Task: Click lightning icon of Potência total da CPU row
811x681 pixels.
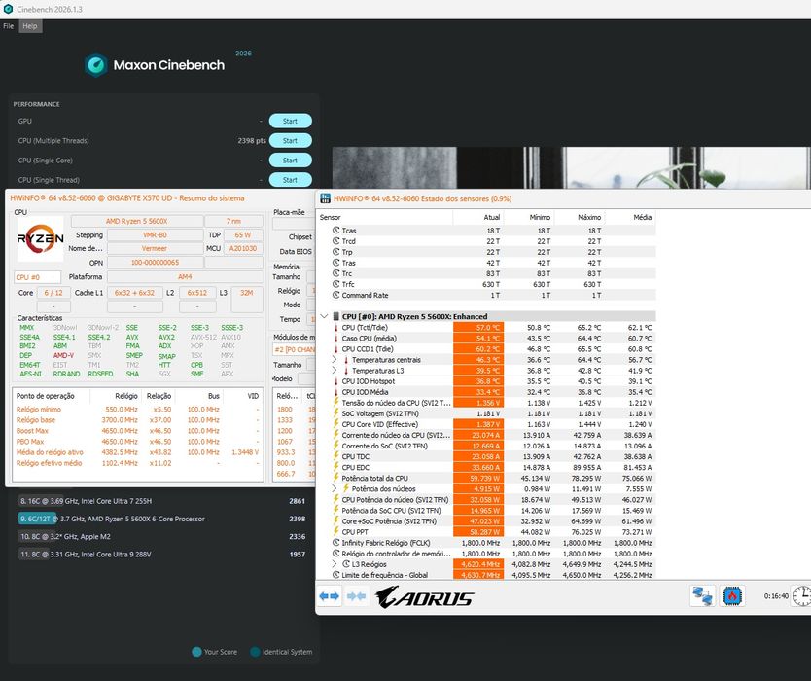Action: point(335,478)
